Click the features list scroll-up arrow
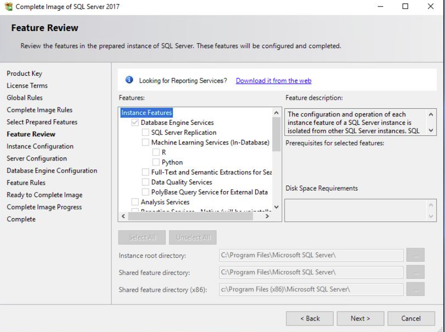 [x=276, y=113]
